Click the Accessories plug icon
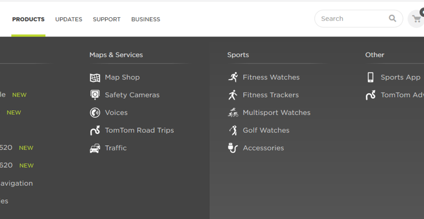424x219 pixels. coord(233,148)
